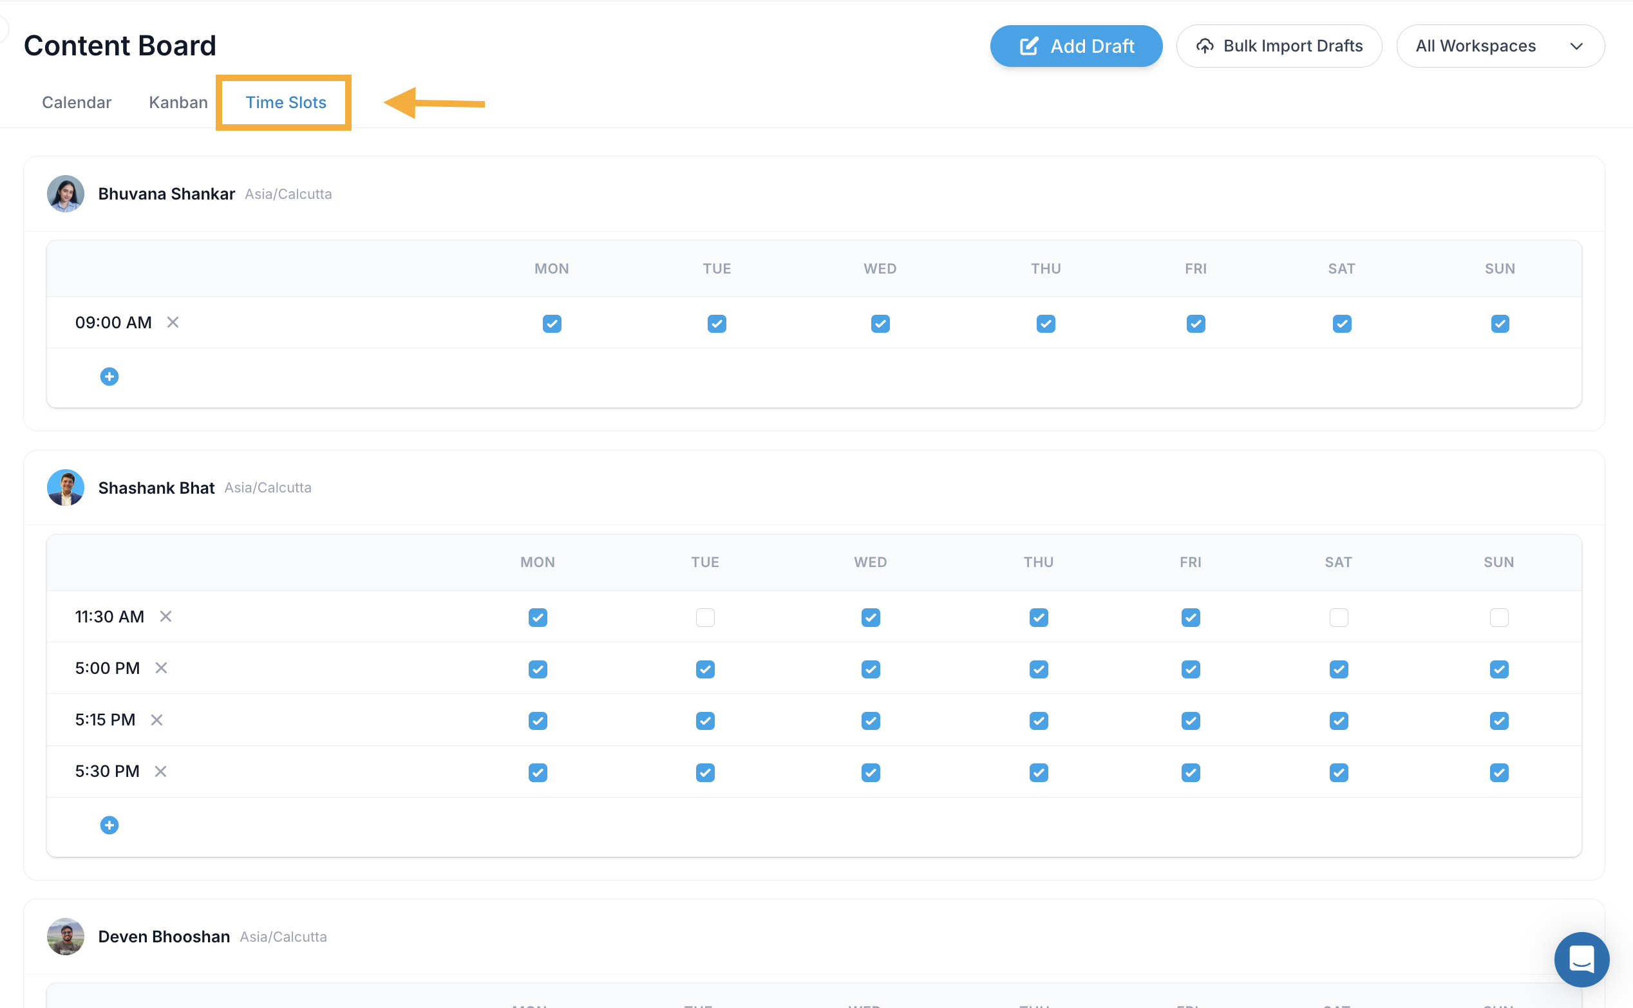Uncheck Tuesday for 5:15 PM slot

[x=706, y=722]
